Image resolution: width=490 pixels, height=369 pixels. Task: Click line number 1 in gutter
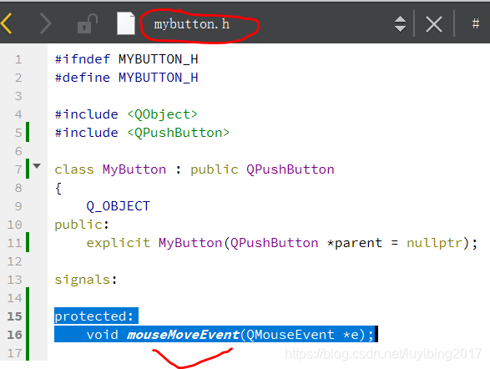[x=18, y=59]
